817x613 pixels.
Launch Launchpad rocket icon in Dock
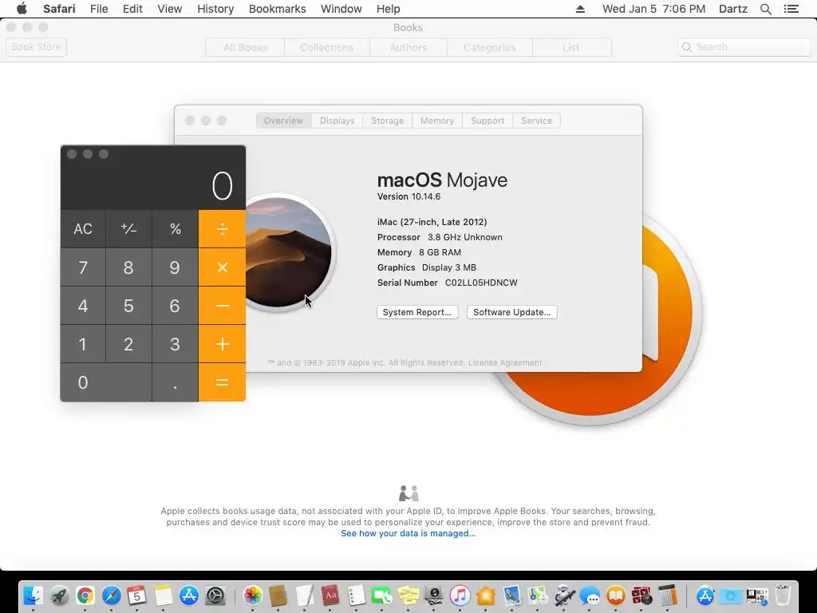click(x=59, y=595)
